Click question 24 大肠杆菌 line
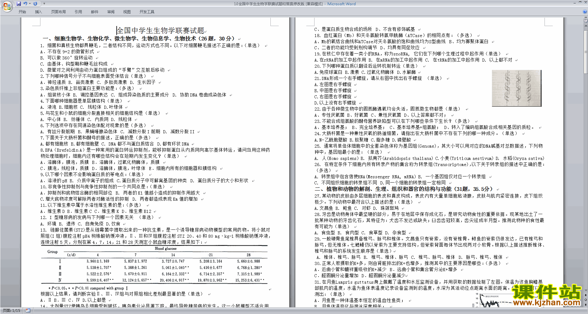588x314 pixels. (416, 134)
